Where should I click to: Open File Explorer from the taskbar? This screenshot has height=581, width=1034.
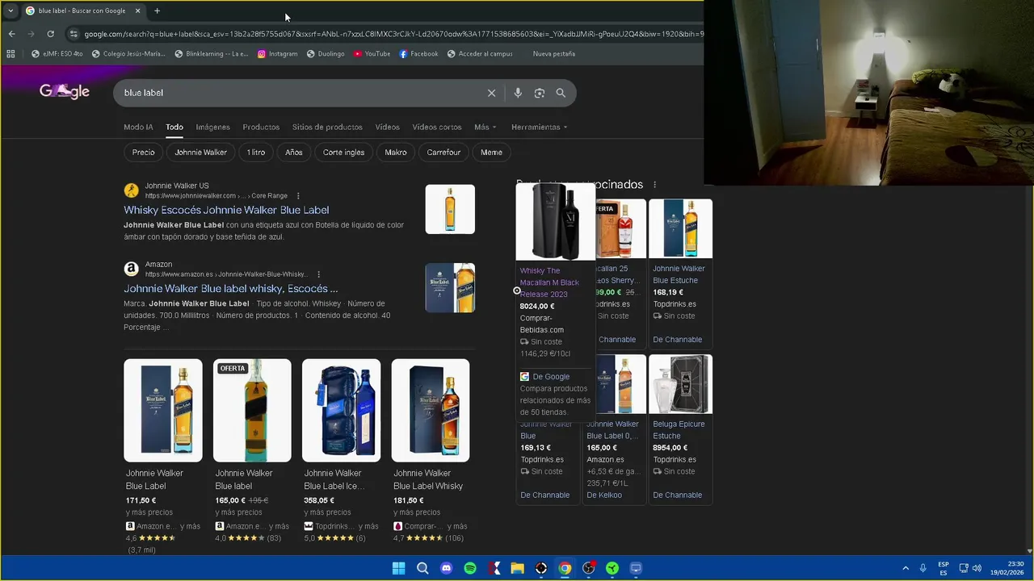517,568
